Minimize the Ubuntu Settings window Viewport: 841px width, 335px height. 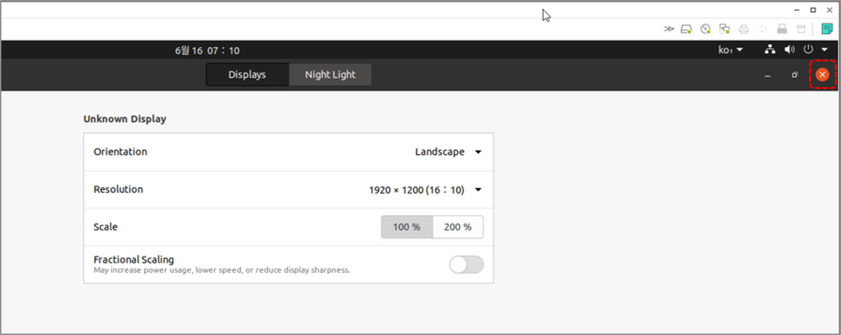click(x=768, y=75)
